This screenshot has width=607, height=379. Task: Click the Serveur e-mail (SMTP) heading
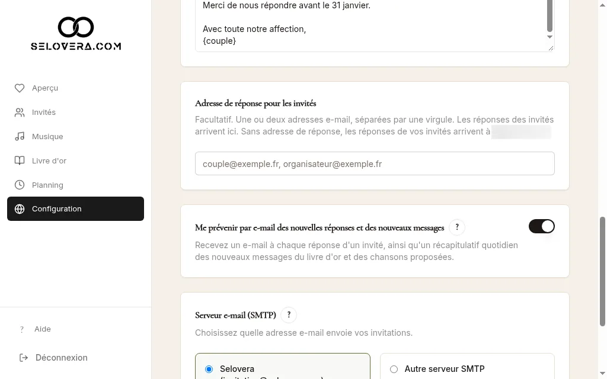click(x=235, y=315)
